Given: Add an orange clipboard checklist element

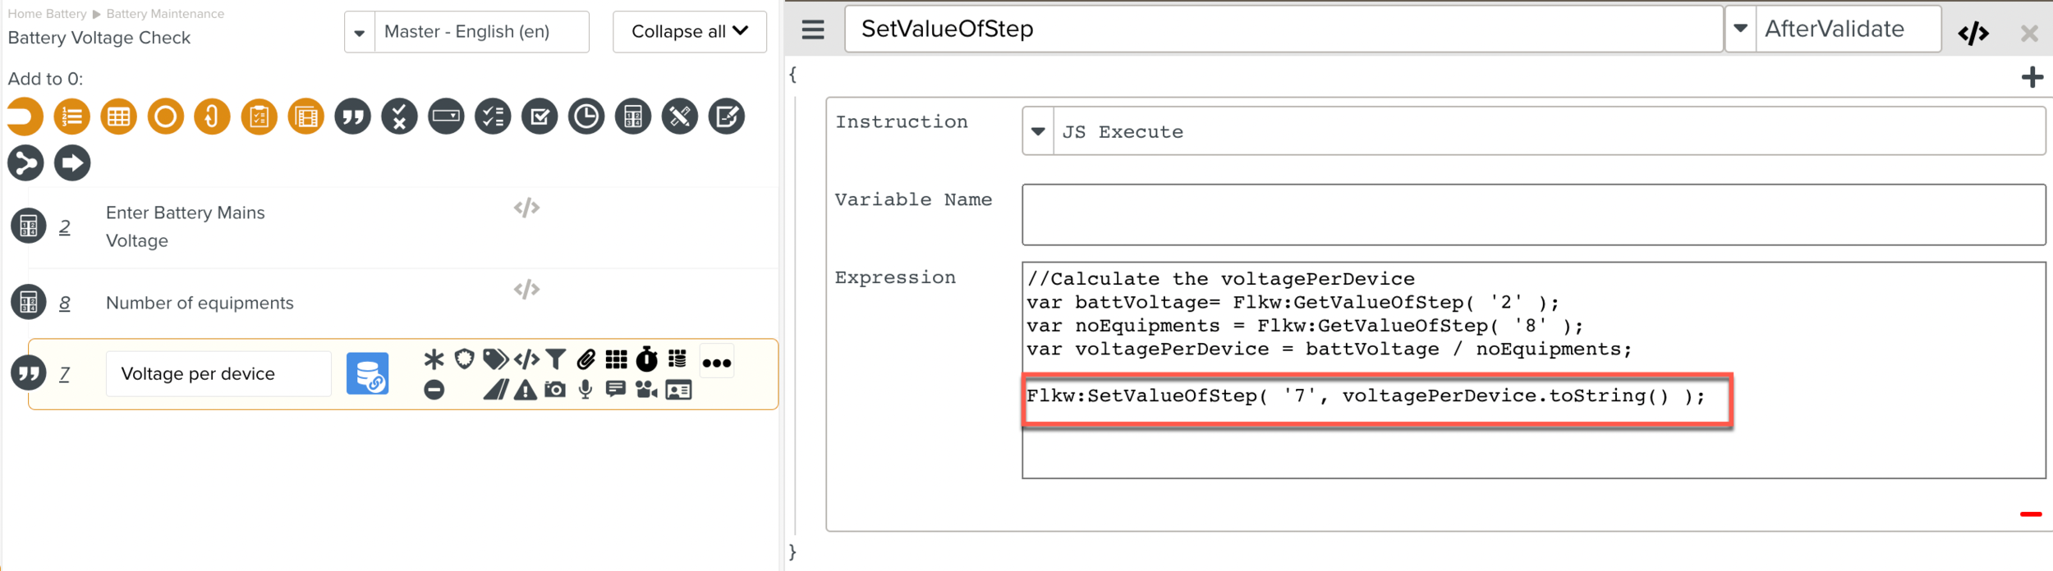Looking at the screenshot, I should coord(259,116).
